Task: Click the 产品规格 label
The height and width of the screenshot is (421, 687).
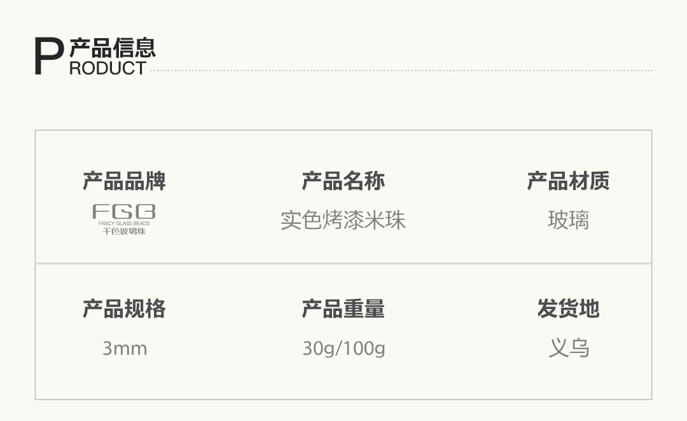Action: pyautogui.click(x=124, y=309)
